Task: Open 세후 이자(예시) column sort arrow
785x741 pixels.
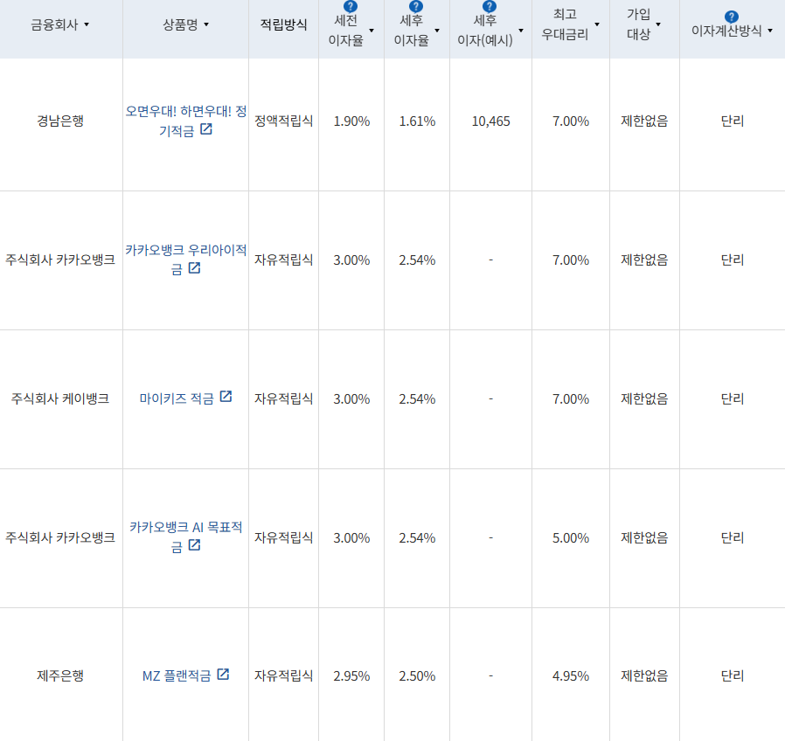Action: (x=521, y=31)
